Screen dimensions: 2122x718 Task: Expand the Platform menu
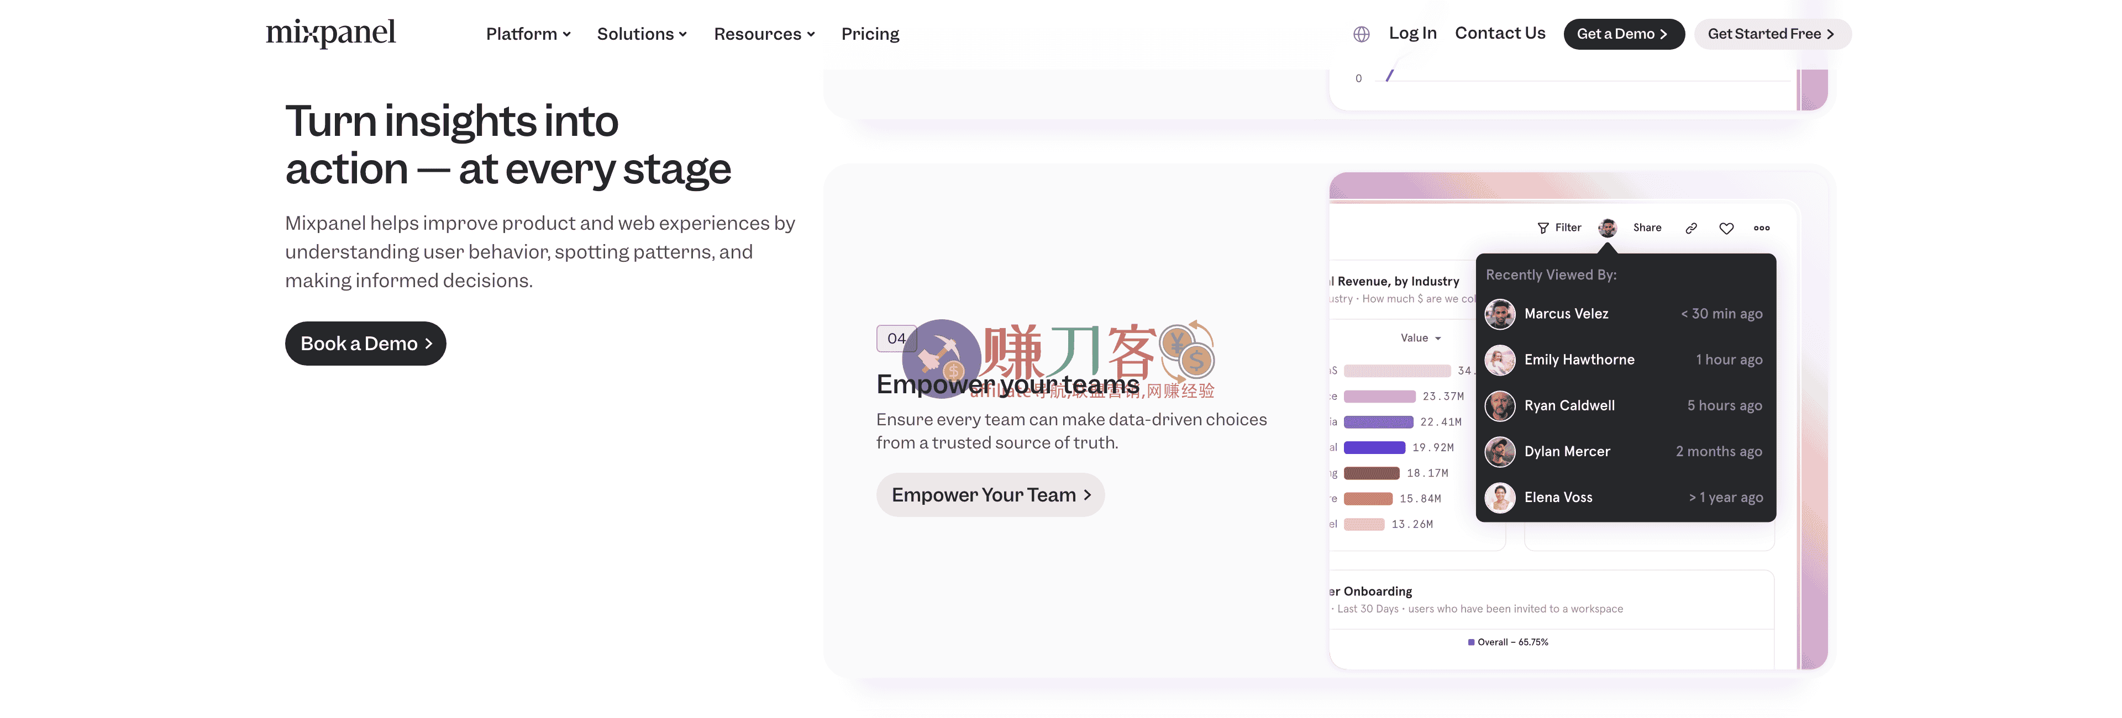coord(528,34)
